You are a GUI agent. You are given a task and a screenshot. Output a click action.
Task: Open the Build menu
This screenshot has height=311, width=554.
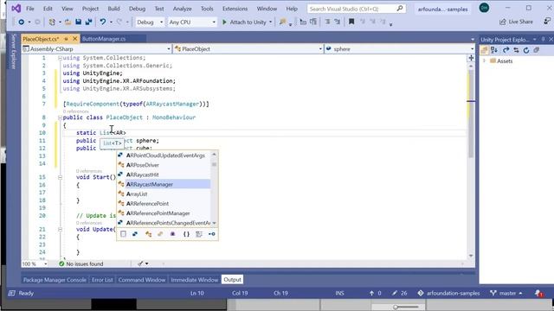[113, 9]
